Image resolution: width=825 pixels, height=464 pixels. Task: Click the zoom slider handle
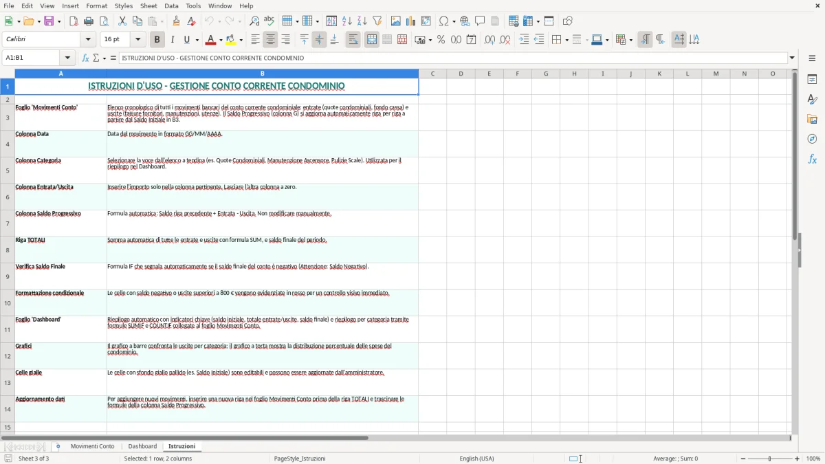coord(770,459)
